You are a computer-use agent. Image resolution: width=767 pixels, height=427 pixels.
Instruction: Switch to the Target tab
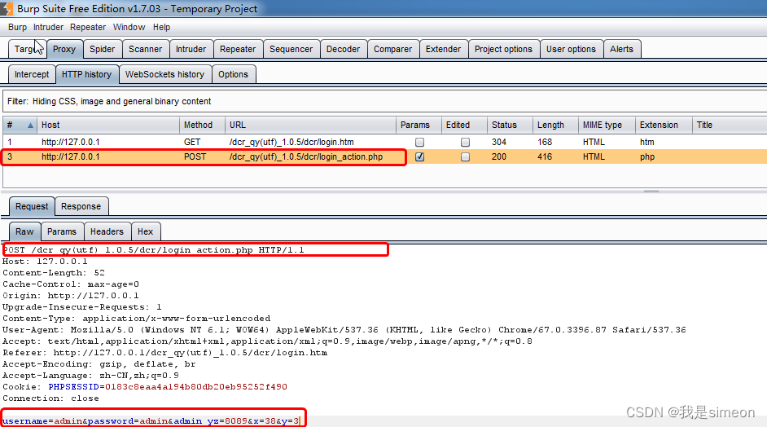(28, 49)
